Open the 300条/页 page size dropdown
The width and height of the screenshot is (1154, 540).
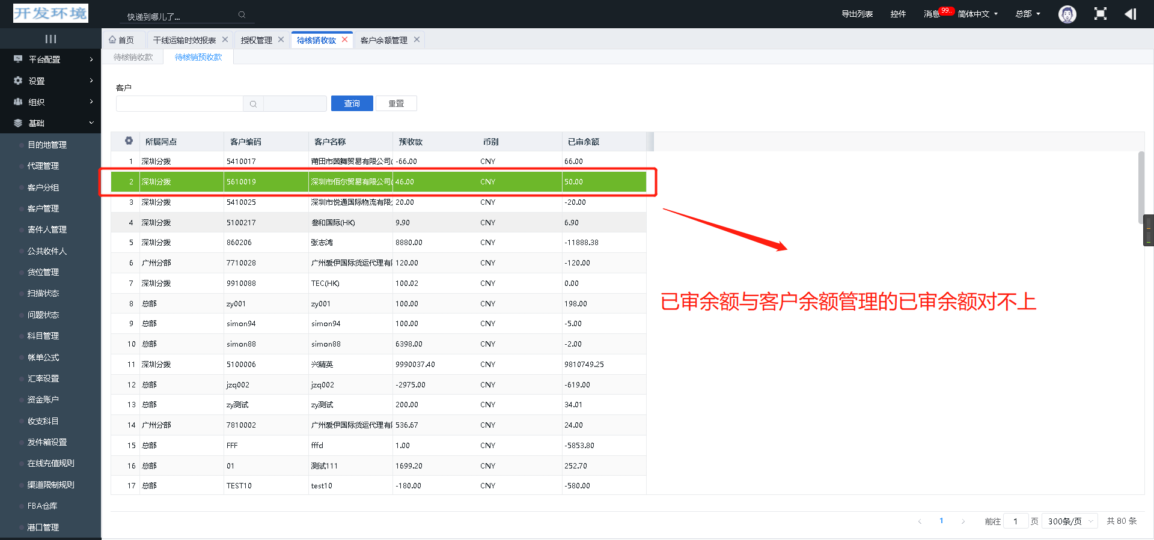(1069, 521)
